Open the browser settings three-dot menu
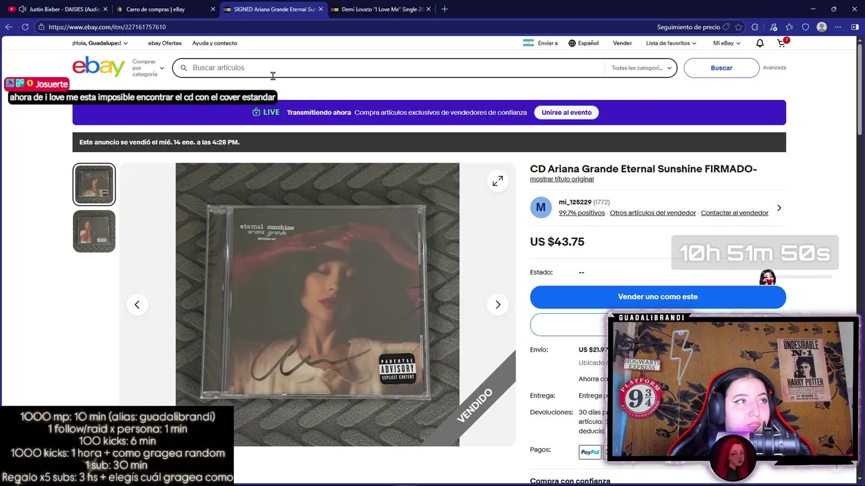Viewport: 865px width, 486px height. tap(838, 27)
